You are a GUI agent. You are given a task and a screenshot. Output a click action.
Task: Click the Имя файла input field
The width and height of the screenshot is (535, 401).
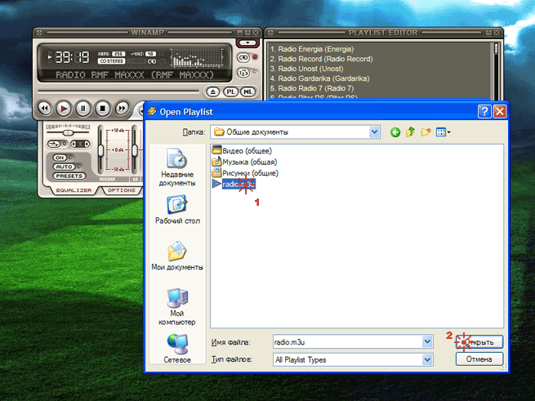point(347,341)
